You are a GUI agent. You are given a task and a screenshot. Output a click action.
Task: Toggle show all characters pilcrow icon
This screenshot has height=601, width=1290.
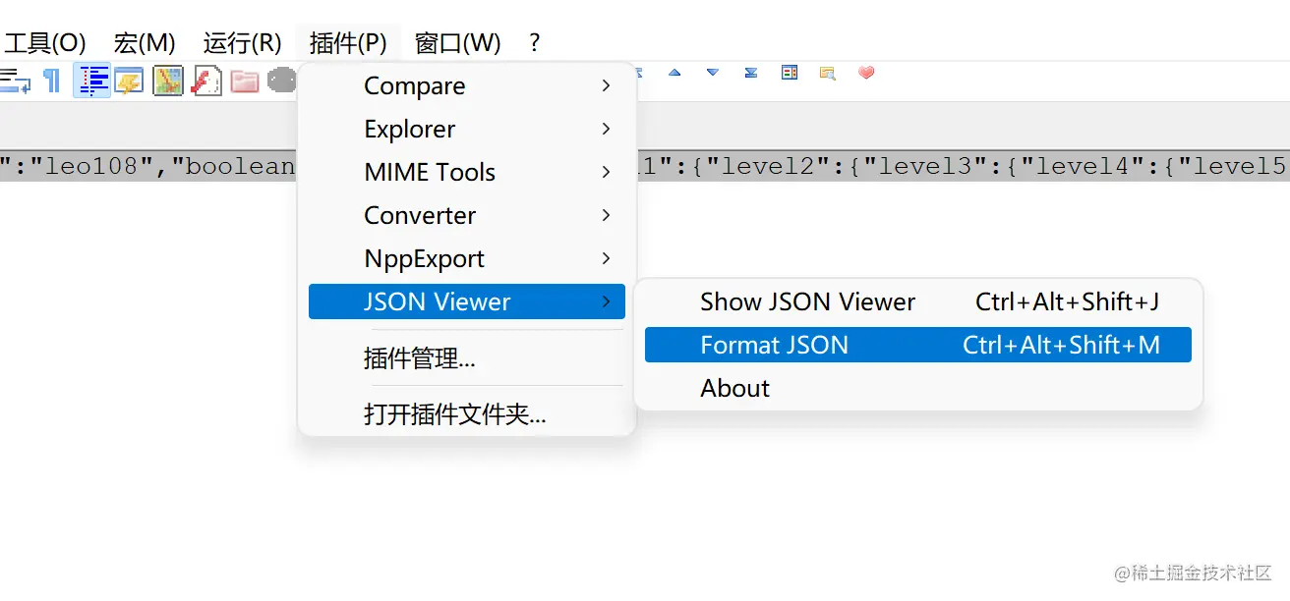[x=52, y=81]
